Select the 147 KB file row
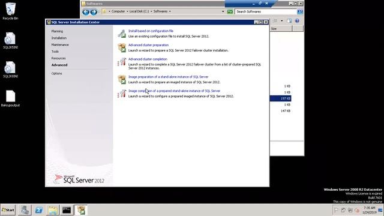Viewport: 384px width, 216px height. point(280,111)
